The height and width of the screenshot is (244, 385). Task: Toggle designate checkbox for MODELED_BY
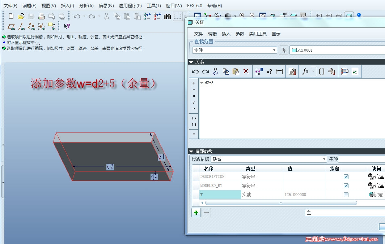point(346,186)
